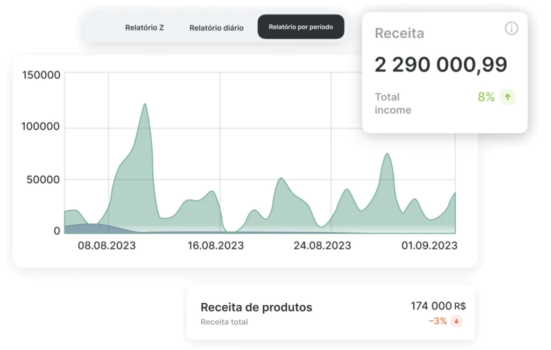Switch to the Relatório Z tab

(144, 27)
